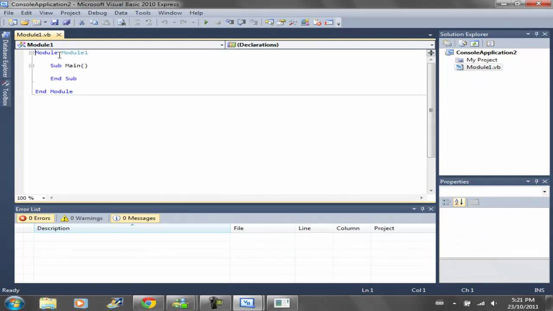The width and height of the screenshot is (553, 311).
Task: Click the Paste toolbar icon
Action: pyautogui.click(x=105, y=22)
